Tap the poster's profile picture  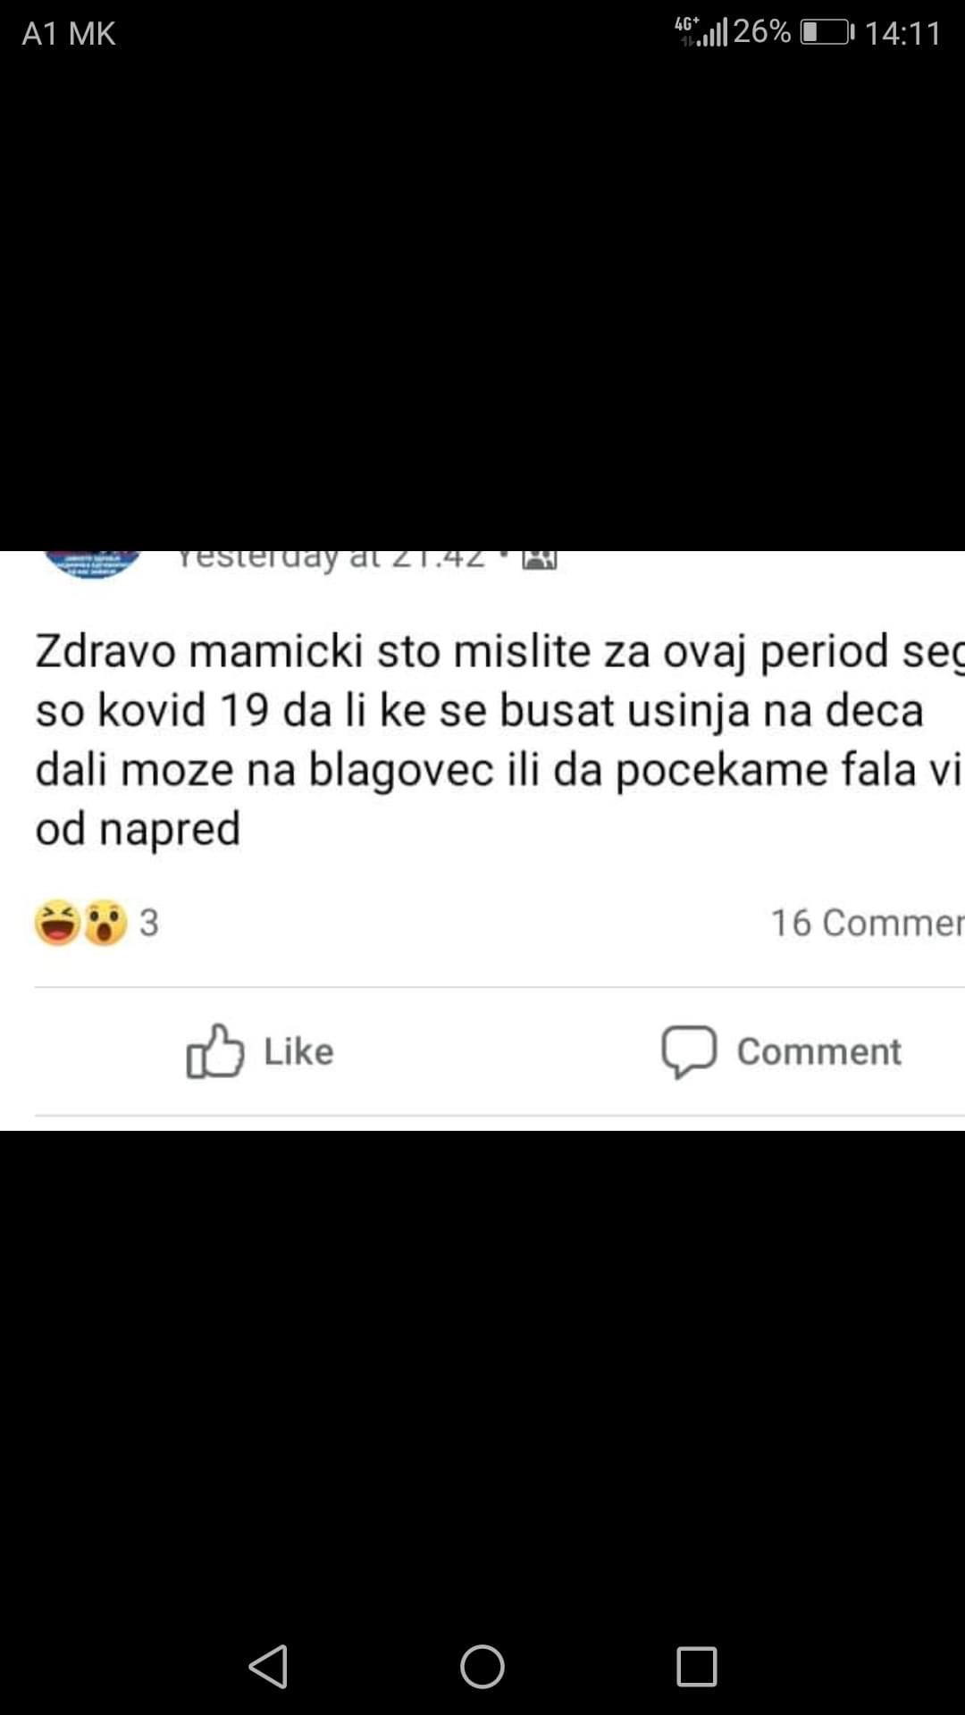(x=93, y=565)
